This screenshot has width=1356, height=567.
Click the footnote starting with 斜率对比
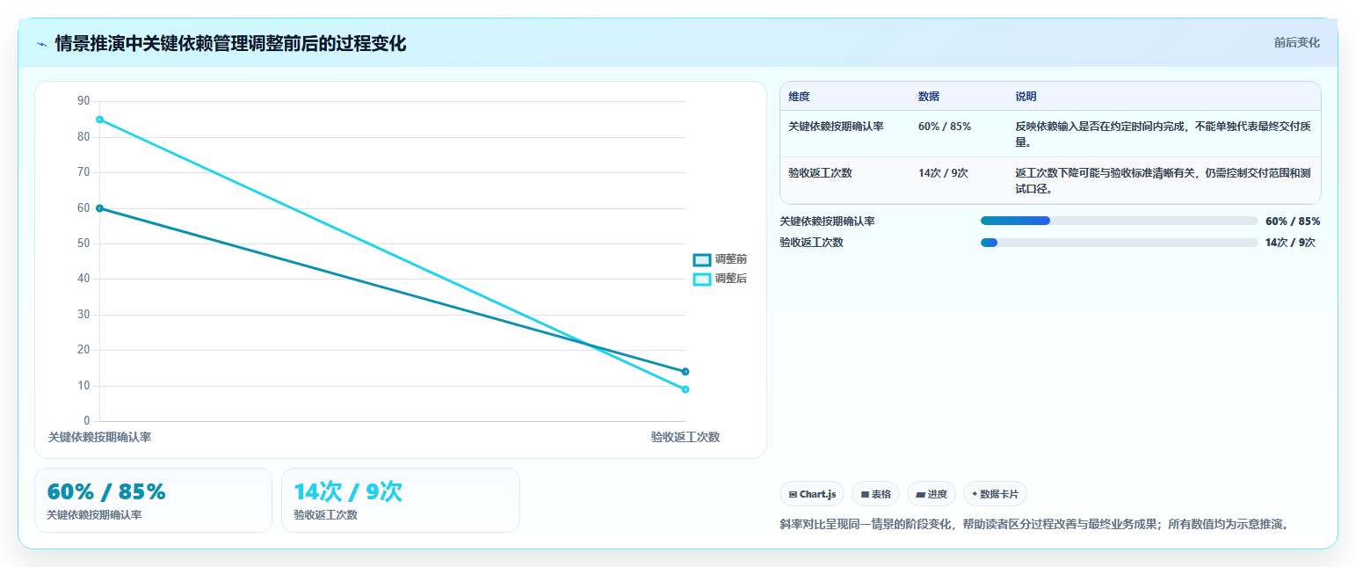point(1033,525)
